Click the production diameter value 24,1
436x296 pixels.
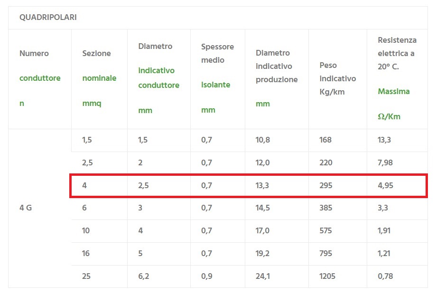(x=262, y=276)
